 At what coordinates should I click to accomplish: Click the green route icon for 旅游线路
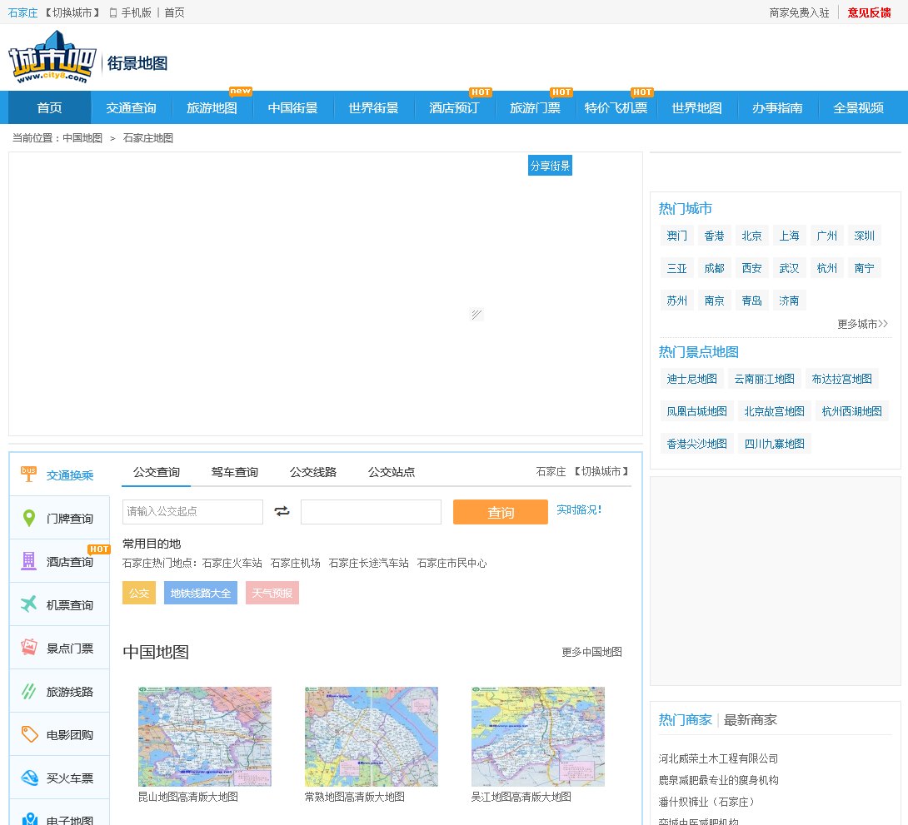click(29, 691)
